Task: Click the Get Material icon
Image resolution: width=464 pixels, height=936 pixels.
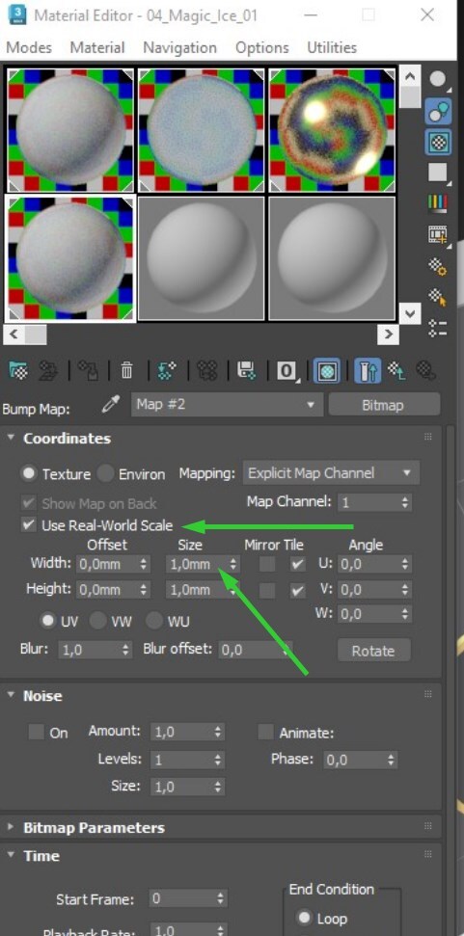Action: tap(19, 371)
